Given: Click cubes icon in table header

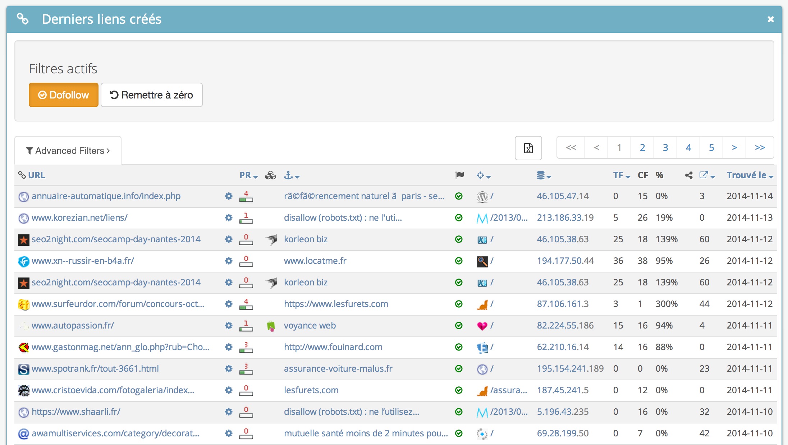Looking at the screenshot, I should tap(270, 175).
